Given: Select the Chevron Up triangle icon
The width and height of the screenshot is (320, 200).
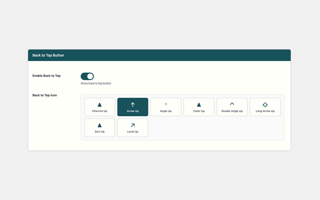Looking at the screenshot, I should (x=99, y=104).
